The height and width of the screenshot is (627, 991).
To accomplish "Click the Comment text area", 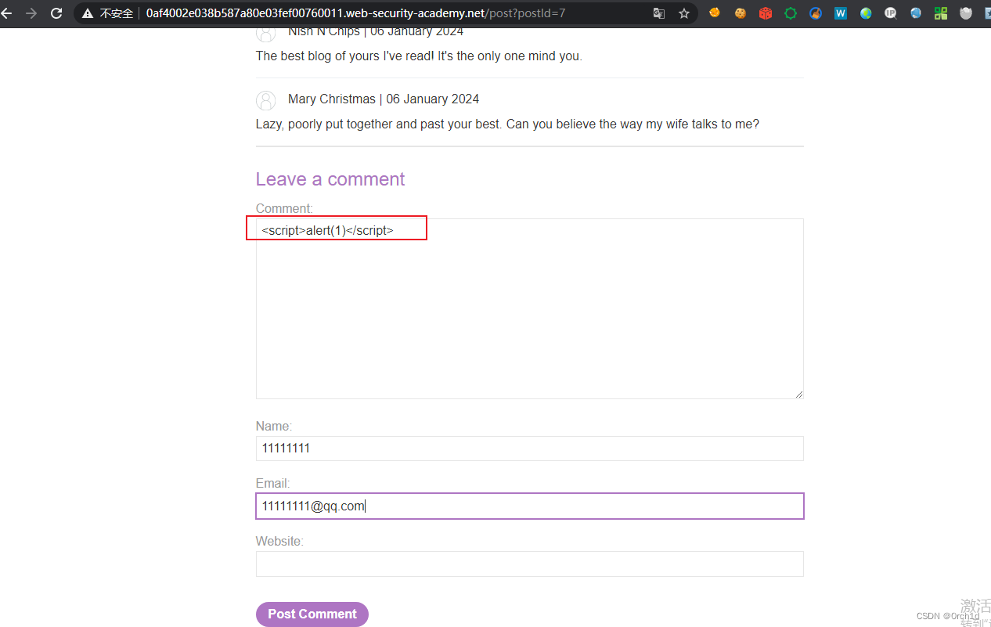I will click(529, 308).
